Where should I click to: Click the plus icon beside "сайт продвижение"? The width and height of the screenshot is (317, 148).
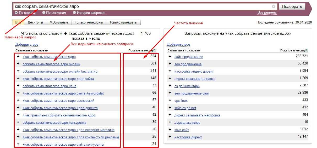[170, 56]
